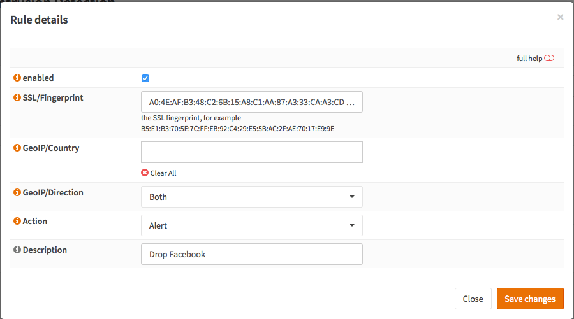Click the orange Save changes button
The height and width of the screenshot is (319, 574).
pyautogui.click(x=529, y=299)
